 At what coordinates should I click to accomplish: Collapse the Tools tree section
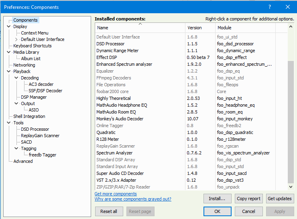[9, 123]
